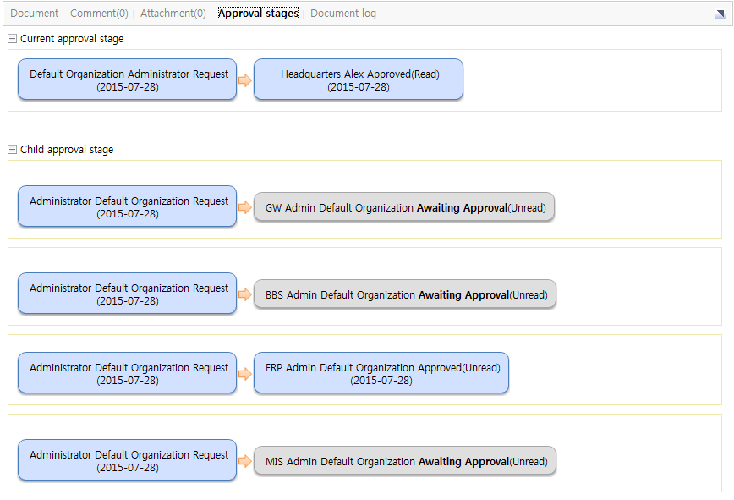734x500 pixels.
Task: Collapse the Current approval stage section
Action: [13, 39]
